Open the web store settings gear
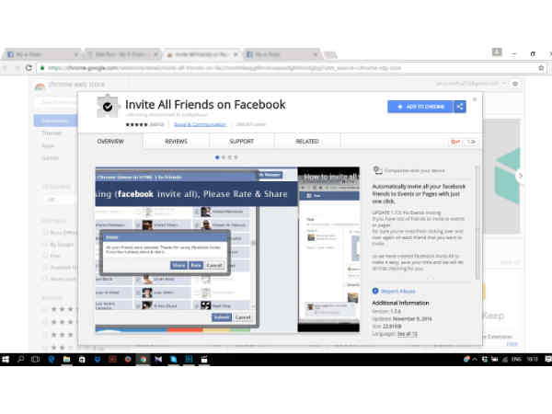Viewport: 552px width, 414px height. click(x=515, y=84)
